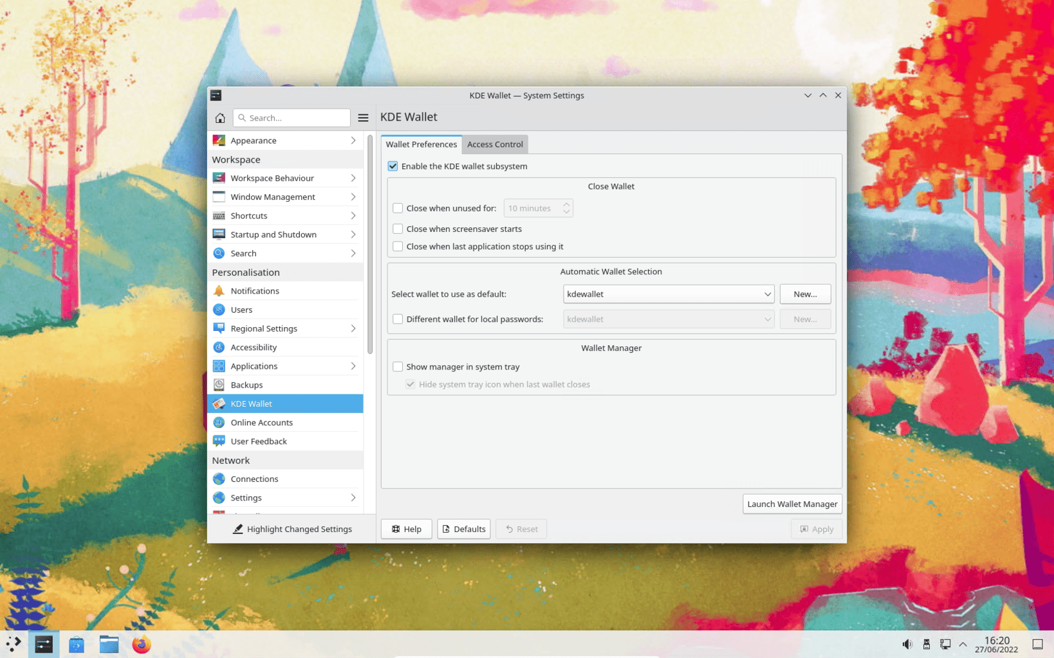Expand Regional Settings chevron

[x=353, y=328]
